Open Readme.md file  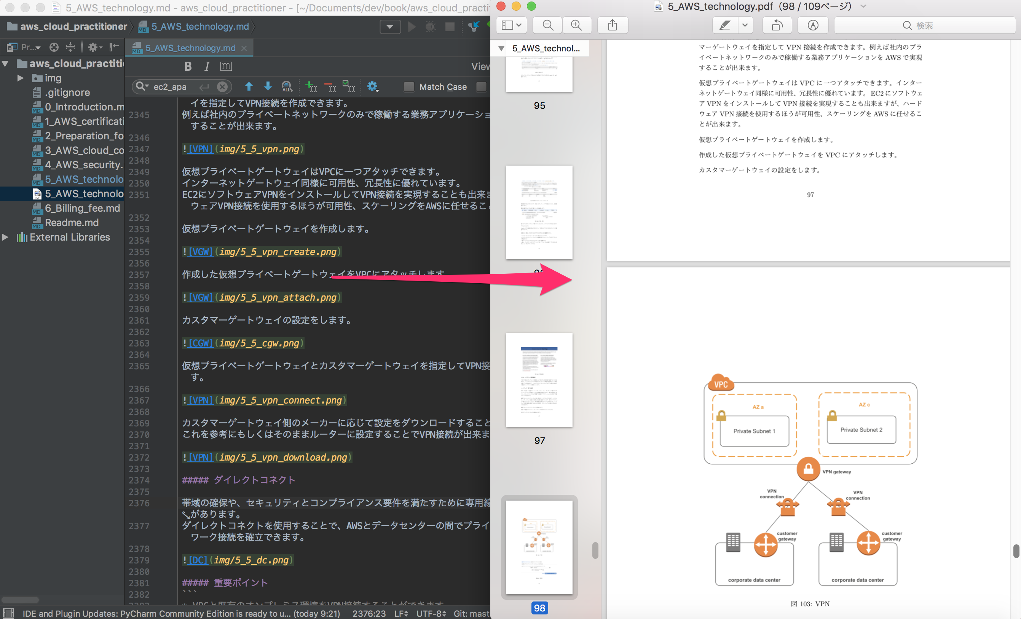66,222
